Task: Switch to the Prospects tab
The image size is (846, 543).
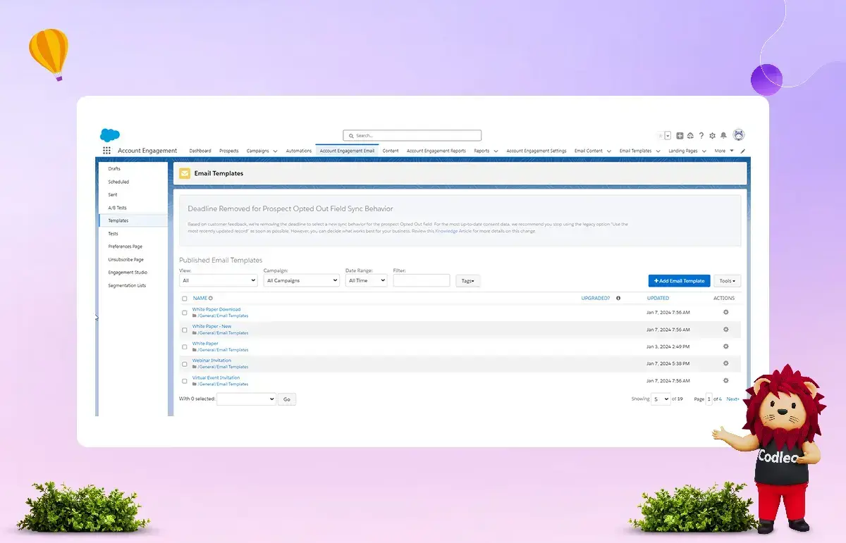Action: point(228,151)
